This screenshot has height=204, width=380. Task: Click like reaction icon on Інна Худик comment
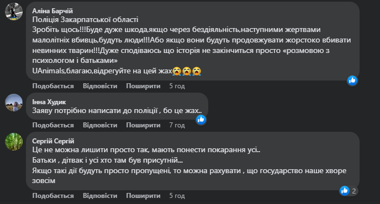click(x=200, y=120)
